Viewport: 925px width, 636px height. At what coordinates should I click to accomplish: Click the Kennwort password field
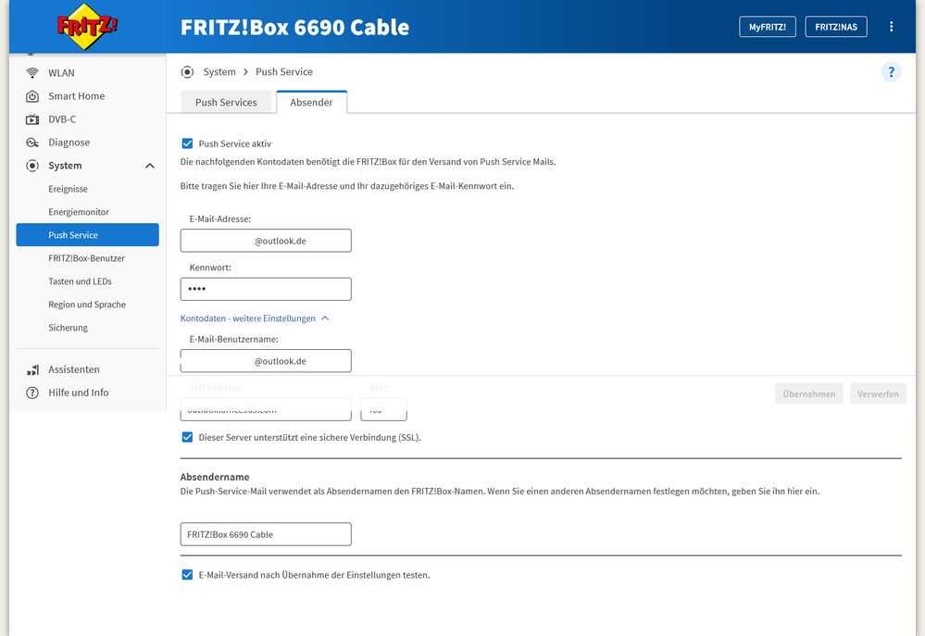point(266,289)
